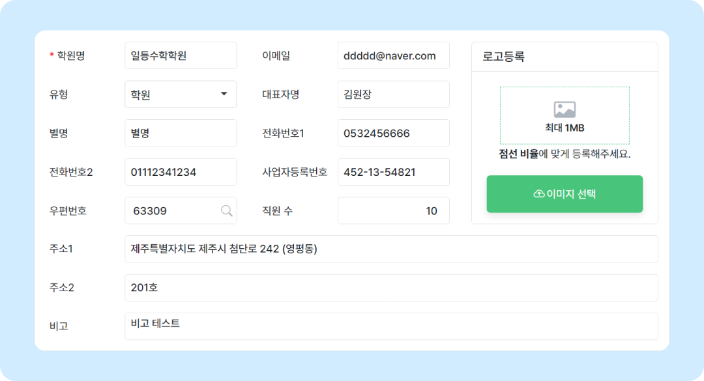Click the 비고 notes text area
Viewport: 704px width, 381px height.
[391, 326]
